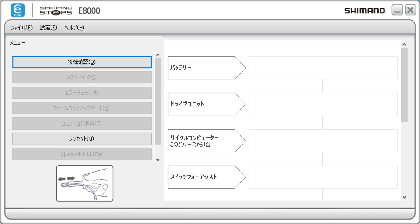
Task: Click up arrow of unit panel scrollbar
Action: point(404,44)
